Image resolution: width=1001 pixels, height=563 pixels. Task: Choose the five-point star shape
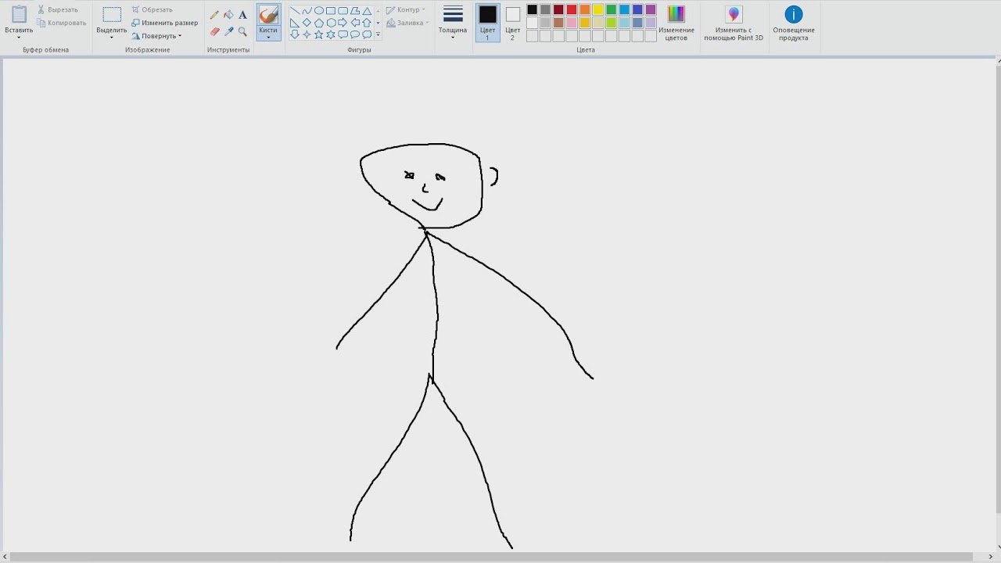[319, 34]
